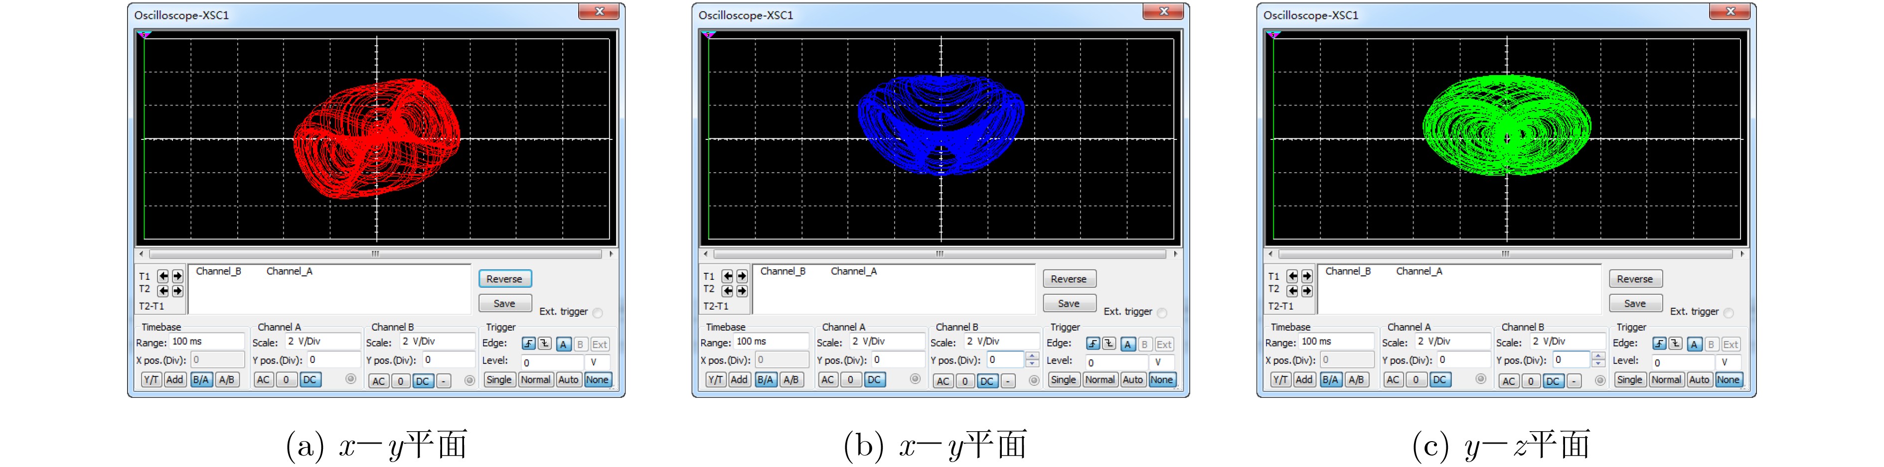Move T2 cursor left in blue-trace oscilloscope

pyautogui.click(x=728, y=291)
